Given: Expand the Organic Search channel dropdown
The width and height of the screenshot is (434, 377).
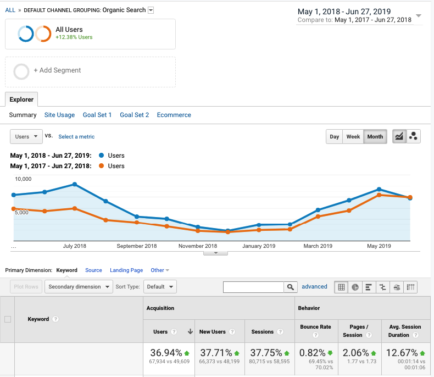Looking at the screenshot, I should tap(151, 10).
